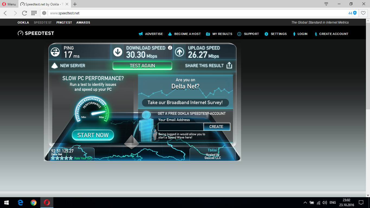Screen dimensions: 370x208
Task: Click the download speed arrow icon
Action: 118,52
